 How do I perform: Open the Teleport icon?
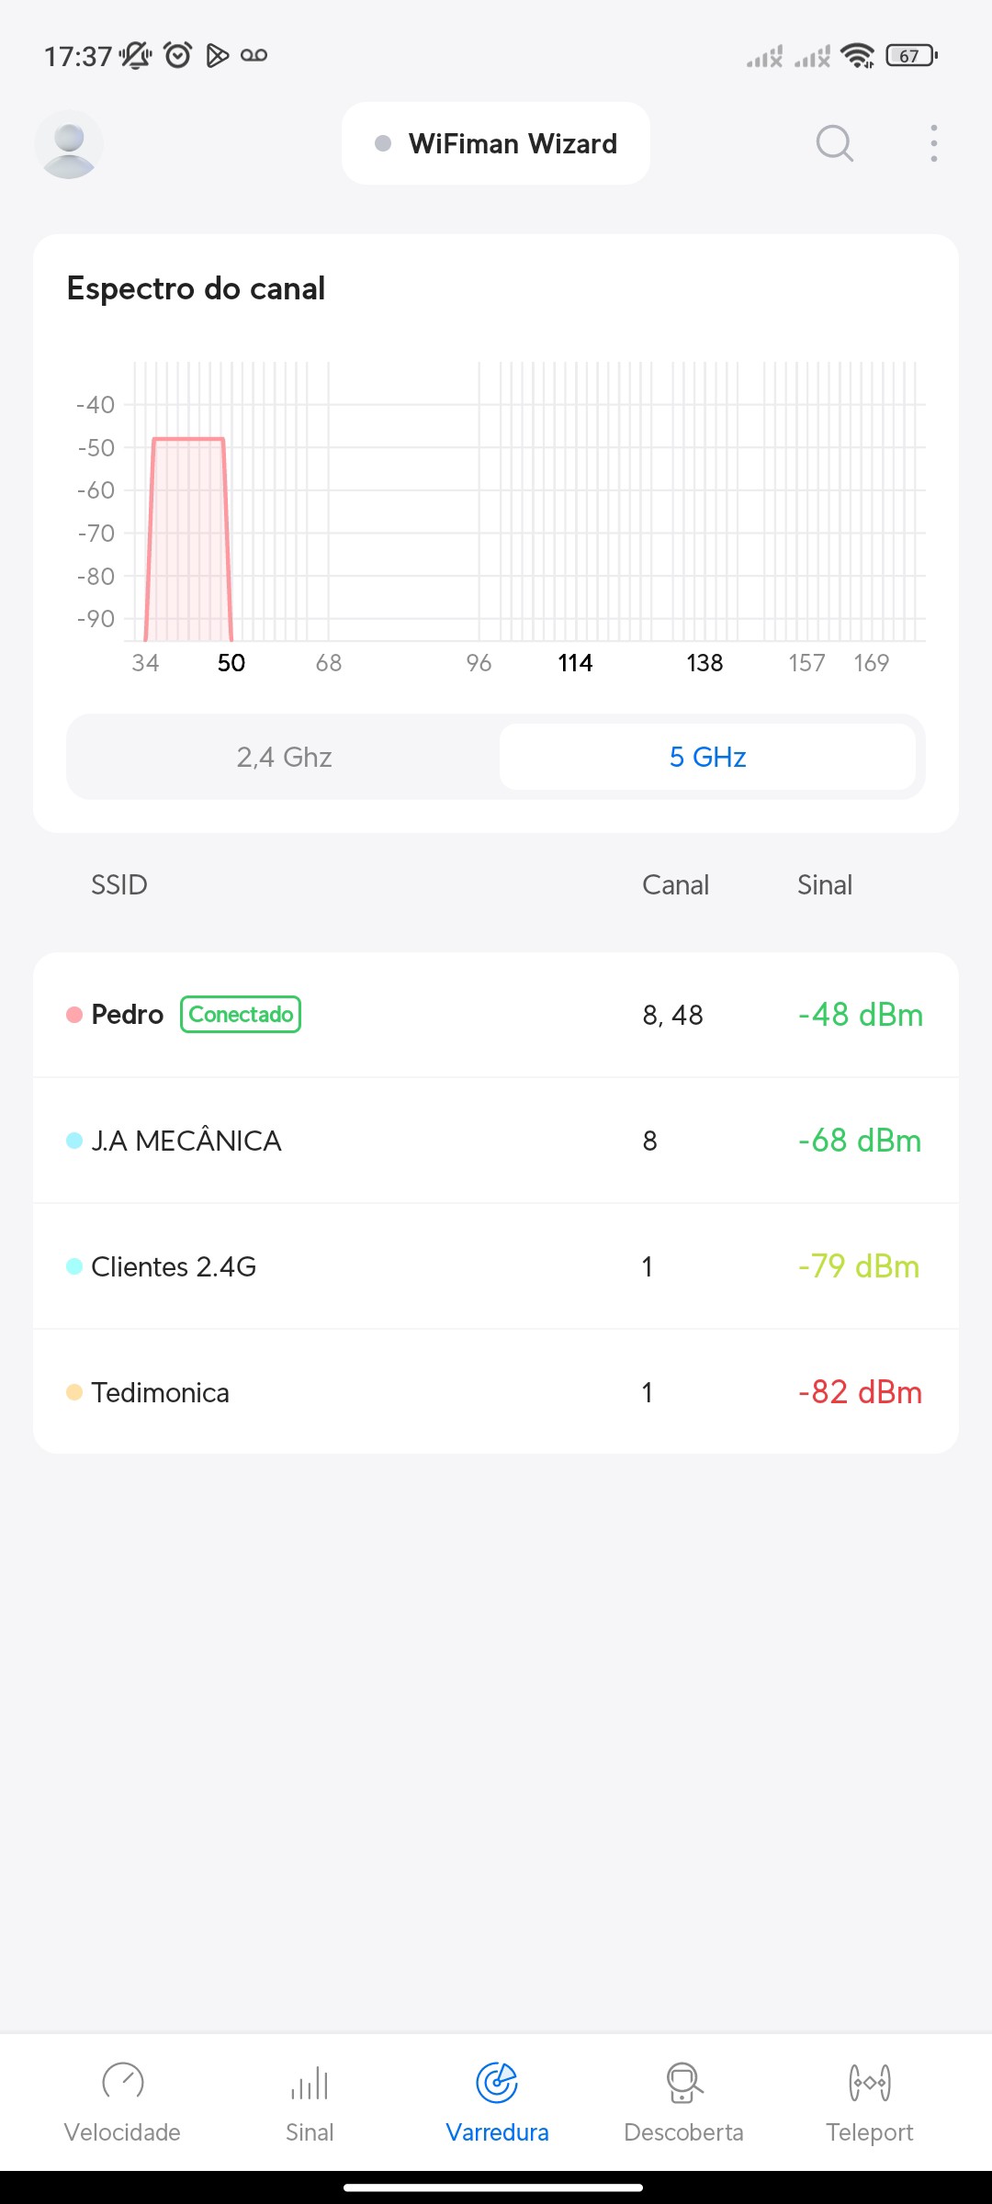(869, 2082)
